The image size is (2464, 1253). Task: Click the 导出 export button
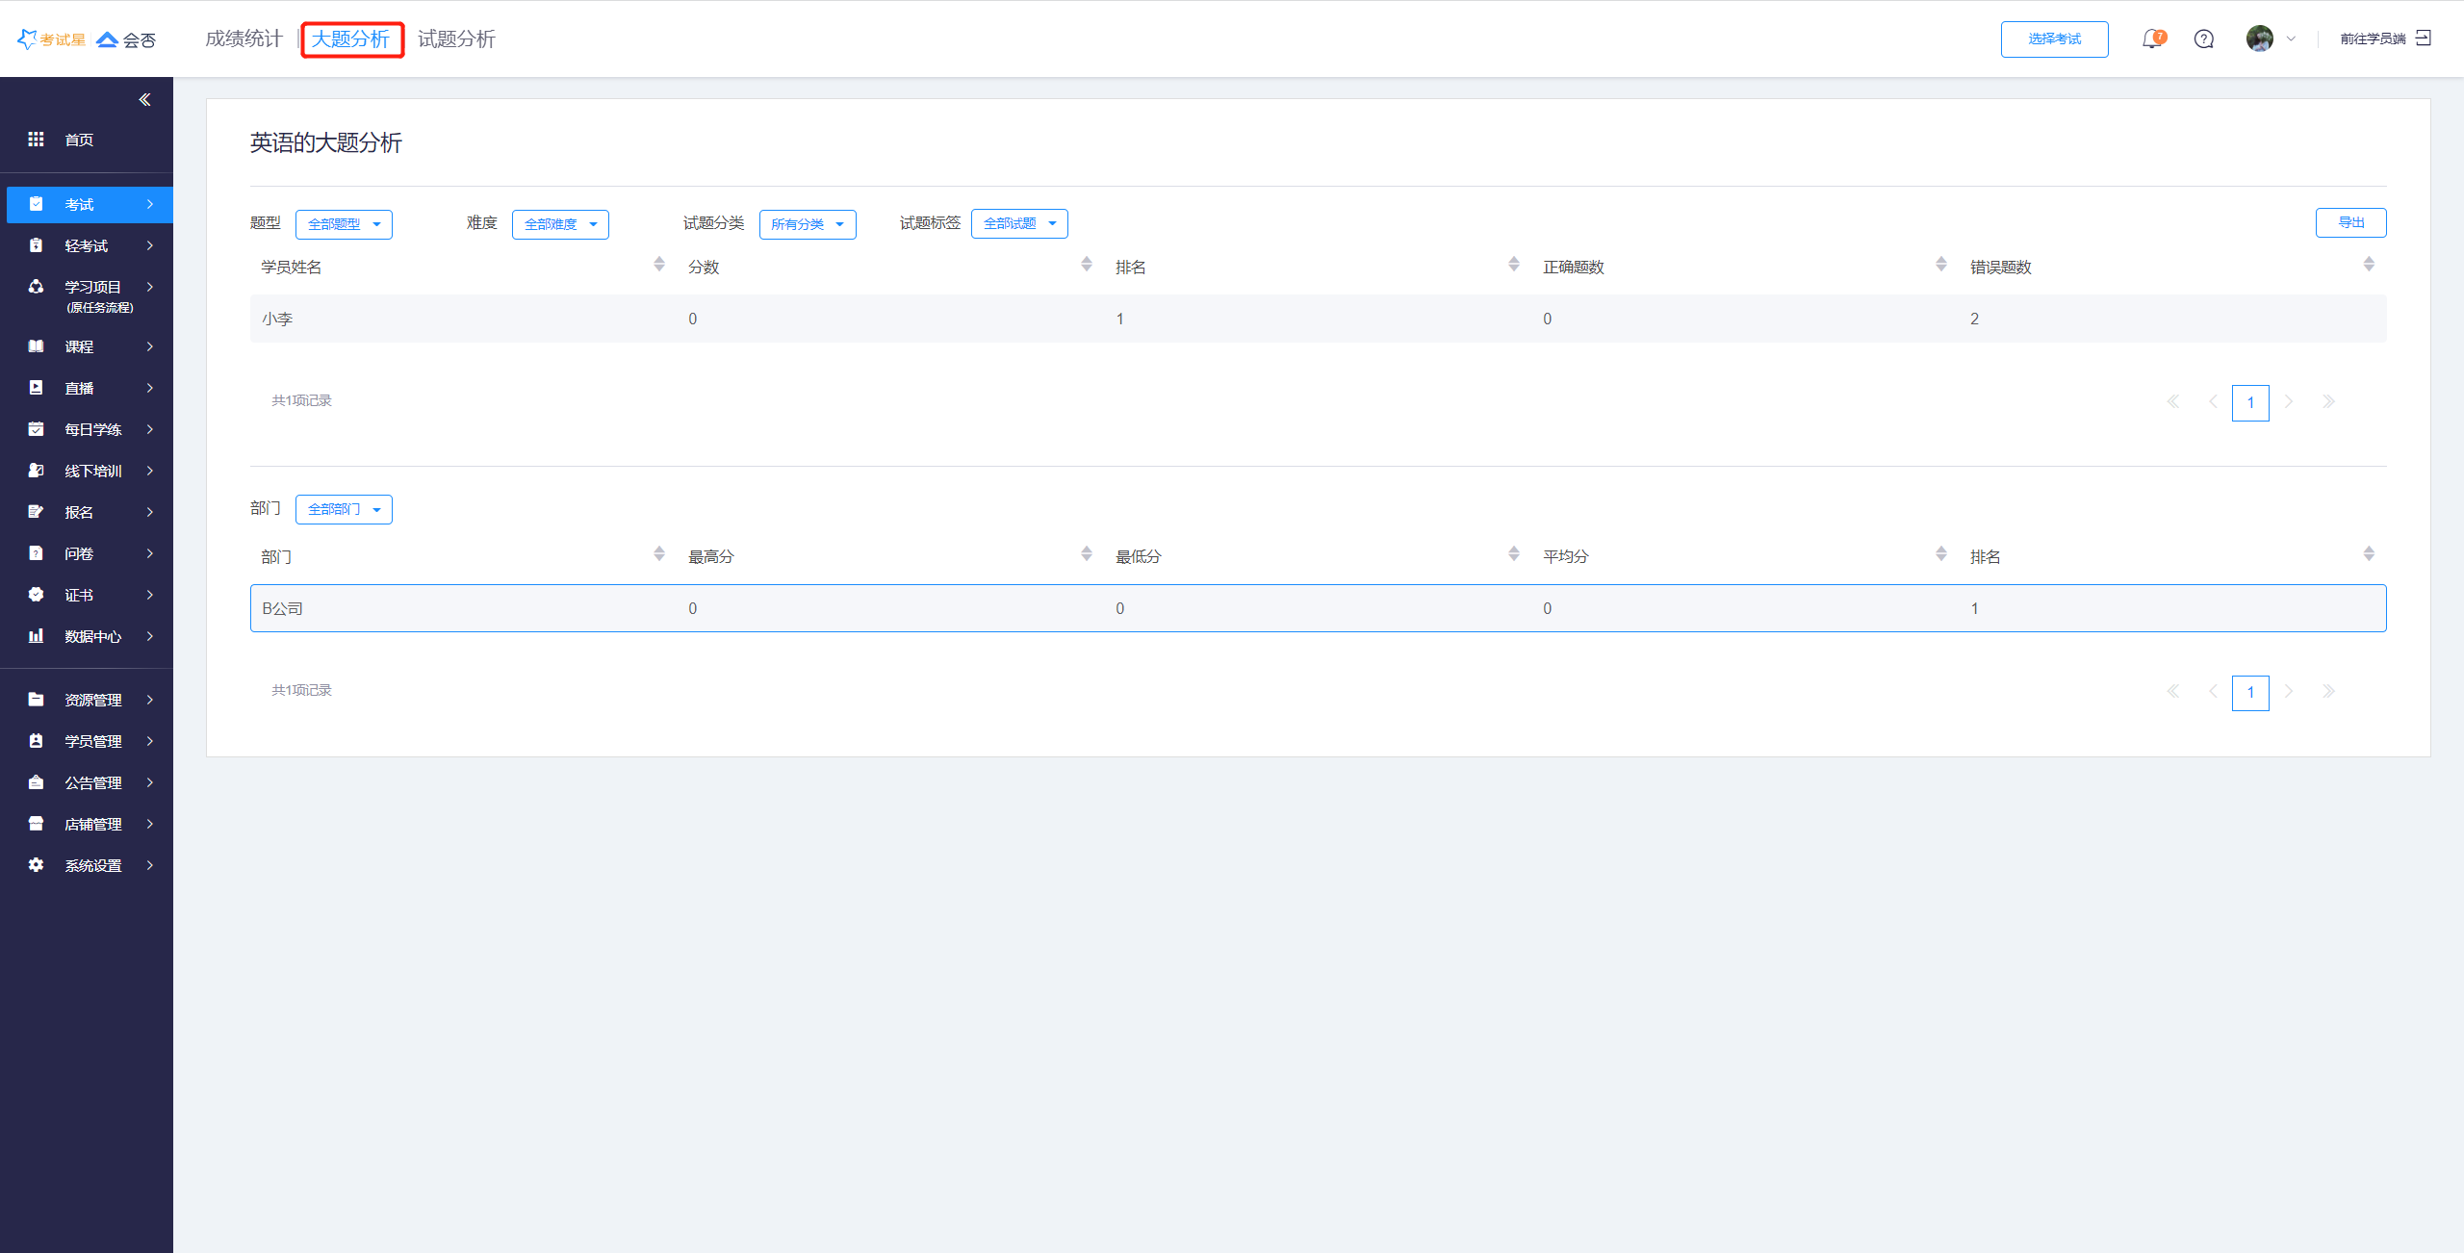pos(2350,223)
